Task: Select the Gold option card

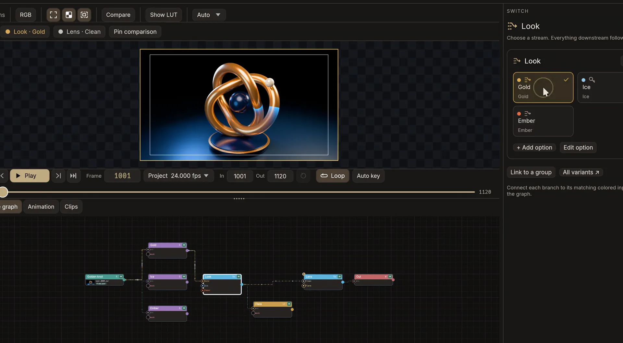Action: (543, 87)
